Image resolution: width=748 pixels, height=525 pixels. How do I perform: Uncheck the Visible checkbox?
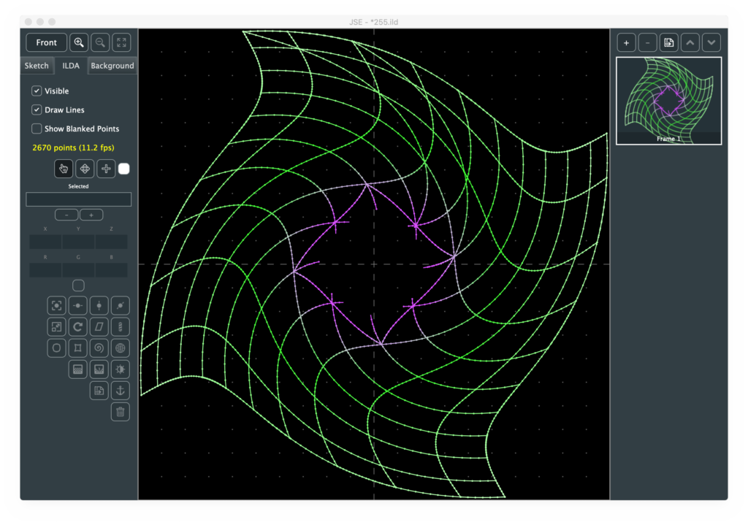[x=37, y=91]
